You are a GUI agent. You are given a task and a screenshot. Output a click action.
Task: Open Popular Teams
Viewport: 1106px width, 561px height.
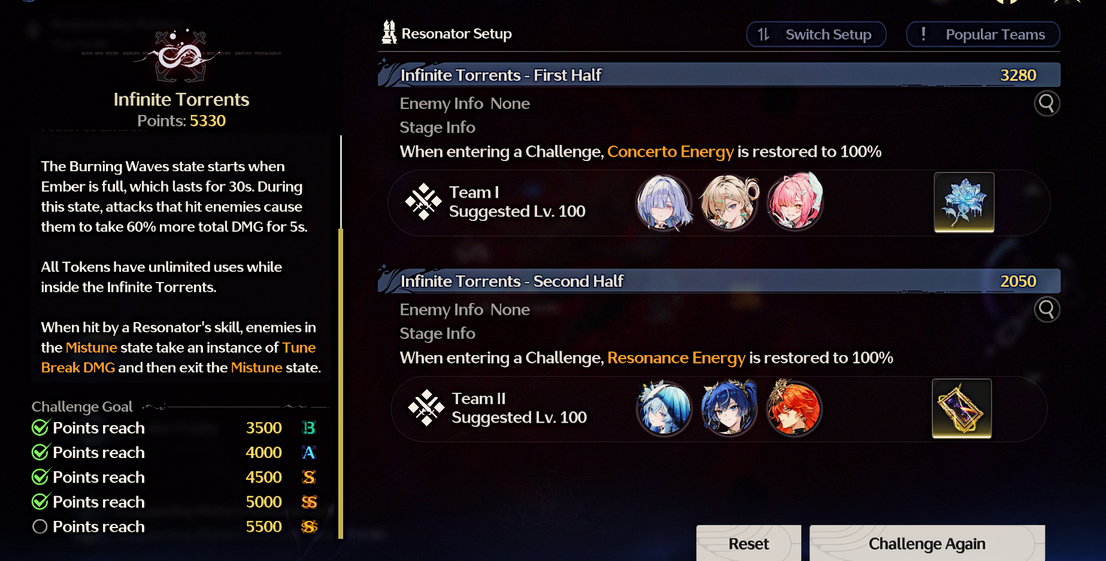pyautogui.click(x=983, y=34)
